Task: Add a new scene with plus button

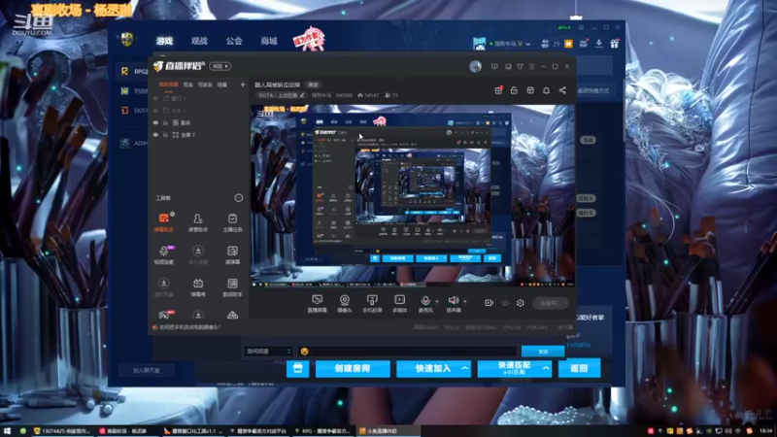Action: pos(242,84)
